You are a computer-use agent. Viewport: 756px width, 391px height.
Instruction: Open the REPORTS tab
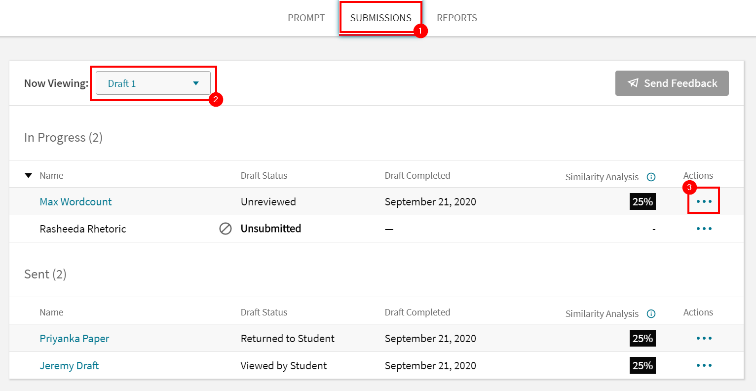click(456, 18)
